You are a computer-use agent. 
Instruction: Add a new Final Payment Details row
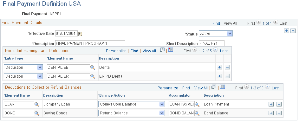point(286,31)
